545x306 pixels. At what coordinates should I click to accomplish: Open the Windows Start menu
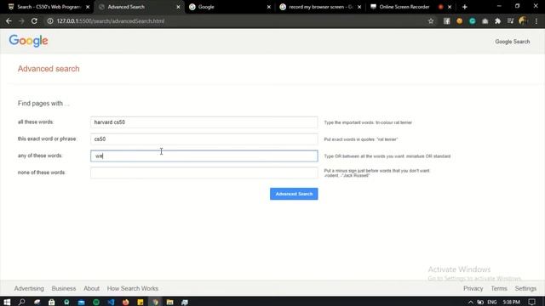point(7,303)
